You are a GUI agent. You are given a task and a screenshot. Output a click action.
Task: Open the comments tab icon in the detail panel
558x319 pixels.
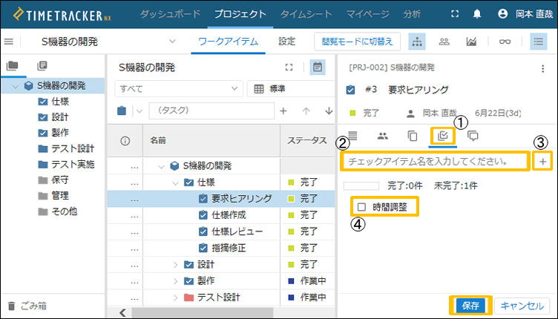click(473, 136)
